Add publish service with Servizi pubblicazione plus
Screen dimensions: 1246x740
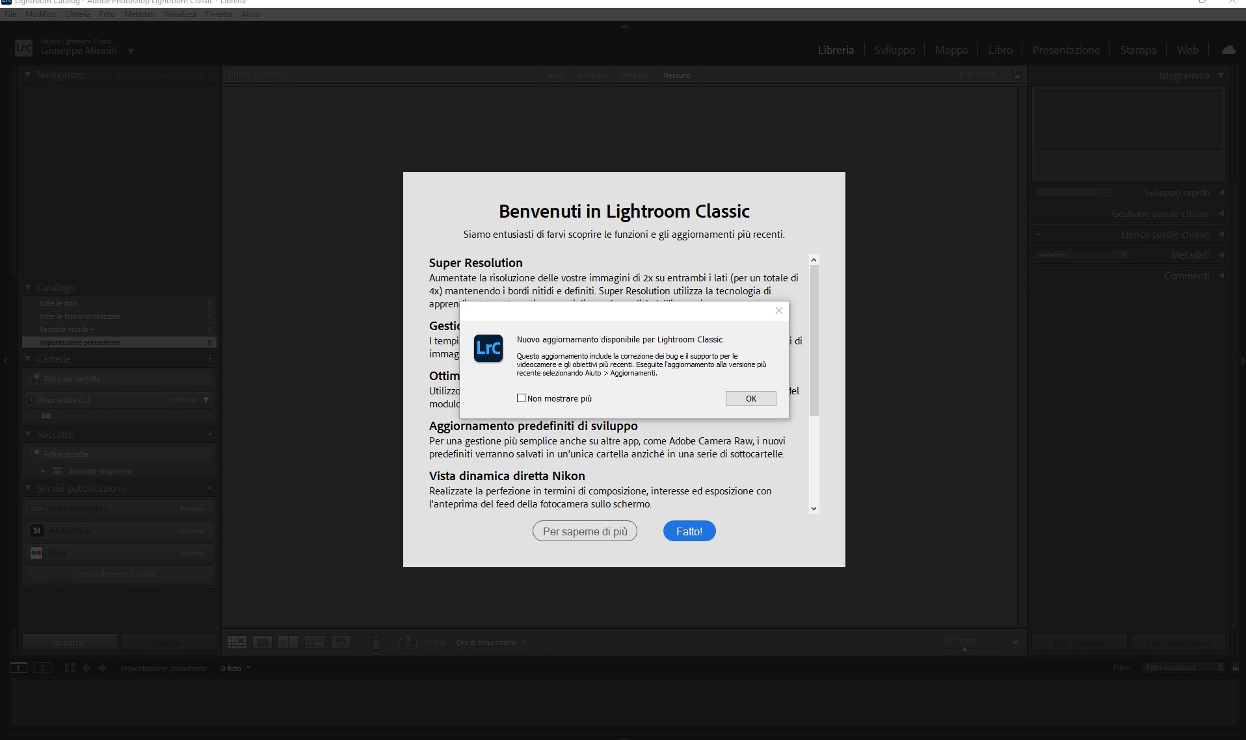click(210, 488)
